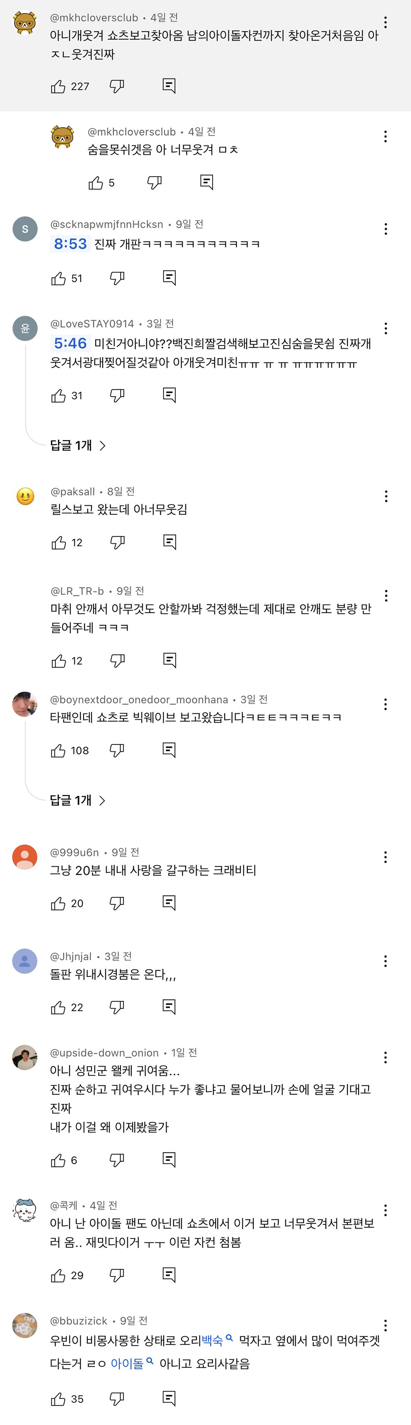Open more options for @mkhcloversclub reply comment
Viewport: 411px width, 1425px height.
(385, 137)
